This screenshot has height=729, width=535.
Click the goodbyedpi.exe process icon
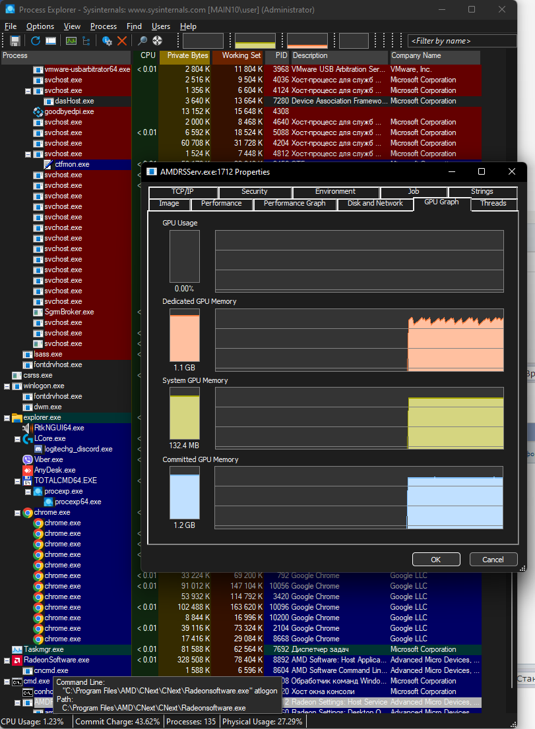[38, 111]
